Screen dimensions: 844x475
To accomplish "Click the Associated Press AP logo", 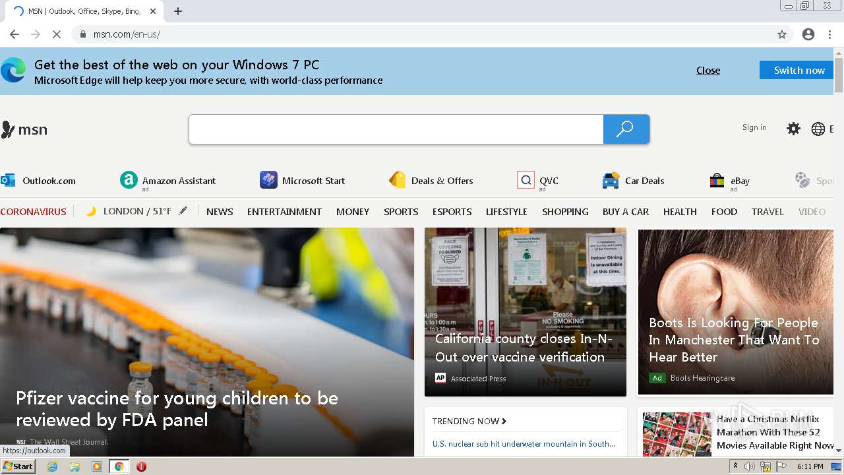I will 440,378.
